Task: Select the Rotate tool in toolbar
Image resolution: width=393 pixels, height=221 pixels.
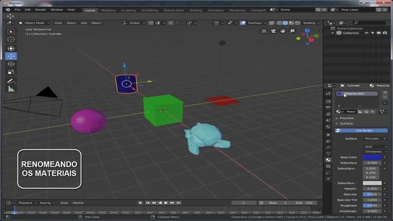Action: tap(11, 64)
